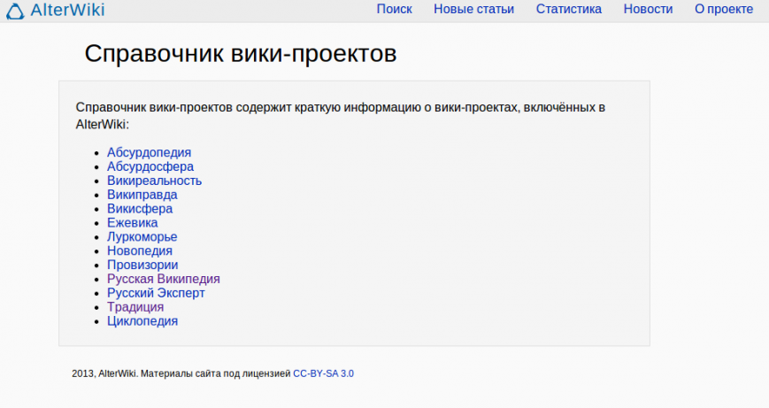Click the Викиреальность list link

(x=154, y=181)
